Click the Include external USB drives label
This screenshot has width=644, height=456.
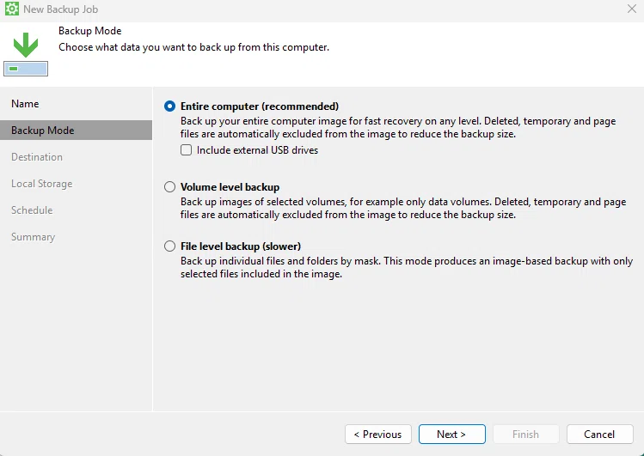(x=258, y=150)
